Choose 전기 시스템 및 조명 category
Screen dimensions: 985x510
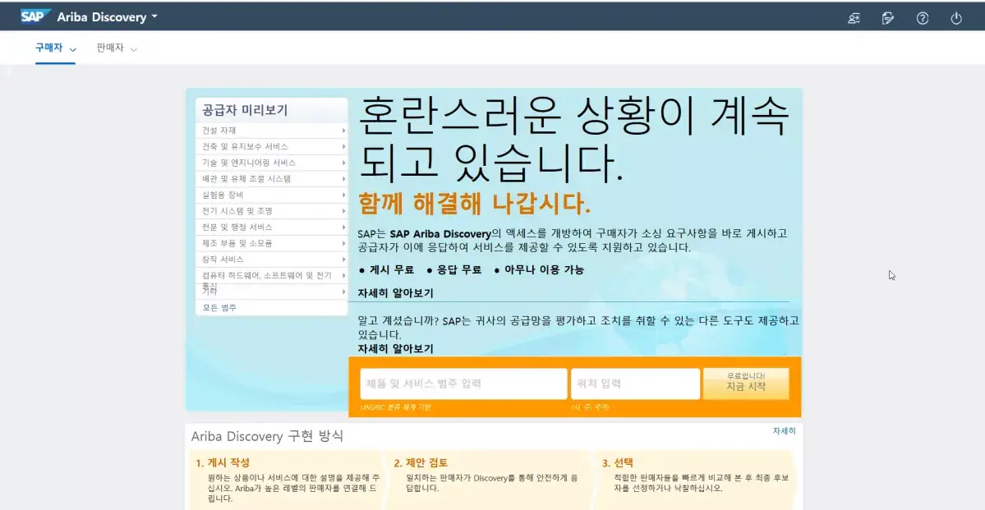(x=237, y=211)
